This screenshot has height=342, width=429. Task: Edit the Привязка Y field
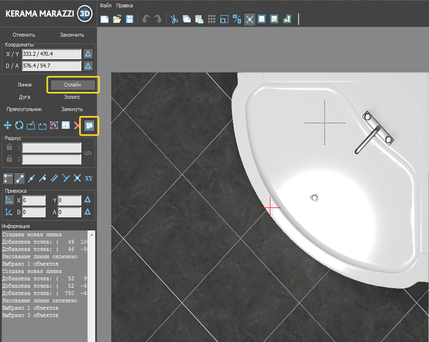69,200
